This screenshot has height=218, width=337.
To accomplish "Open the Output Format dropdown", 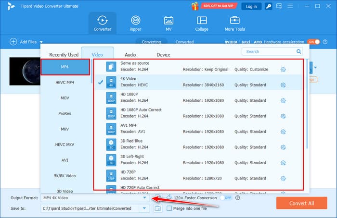I will tap(95, 198).
